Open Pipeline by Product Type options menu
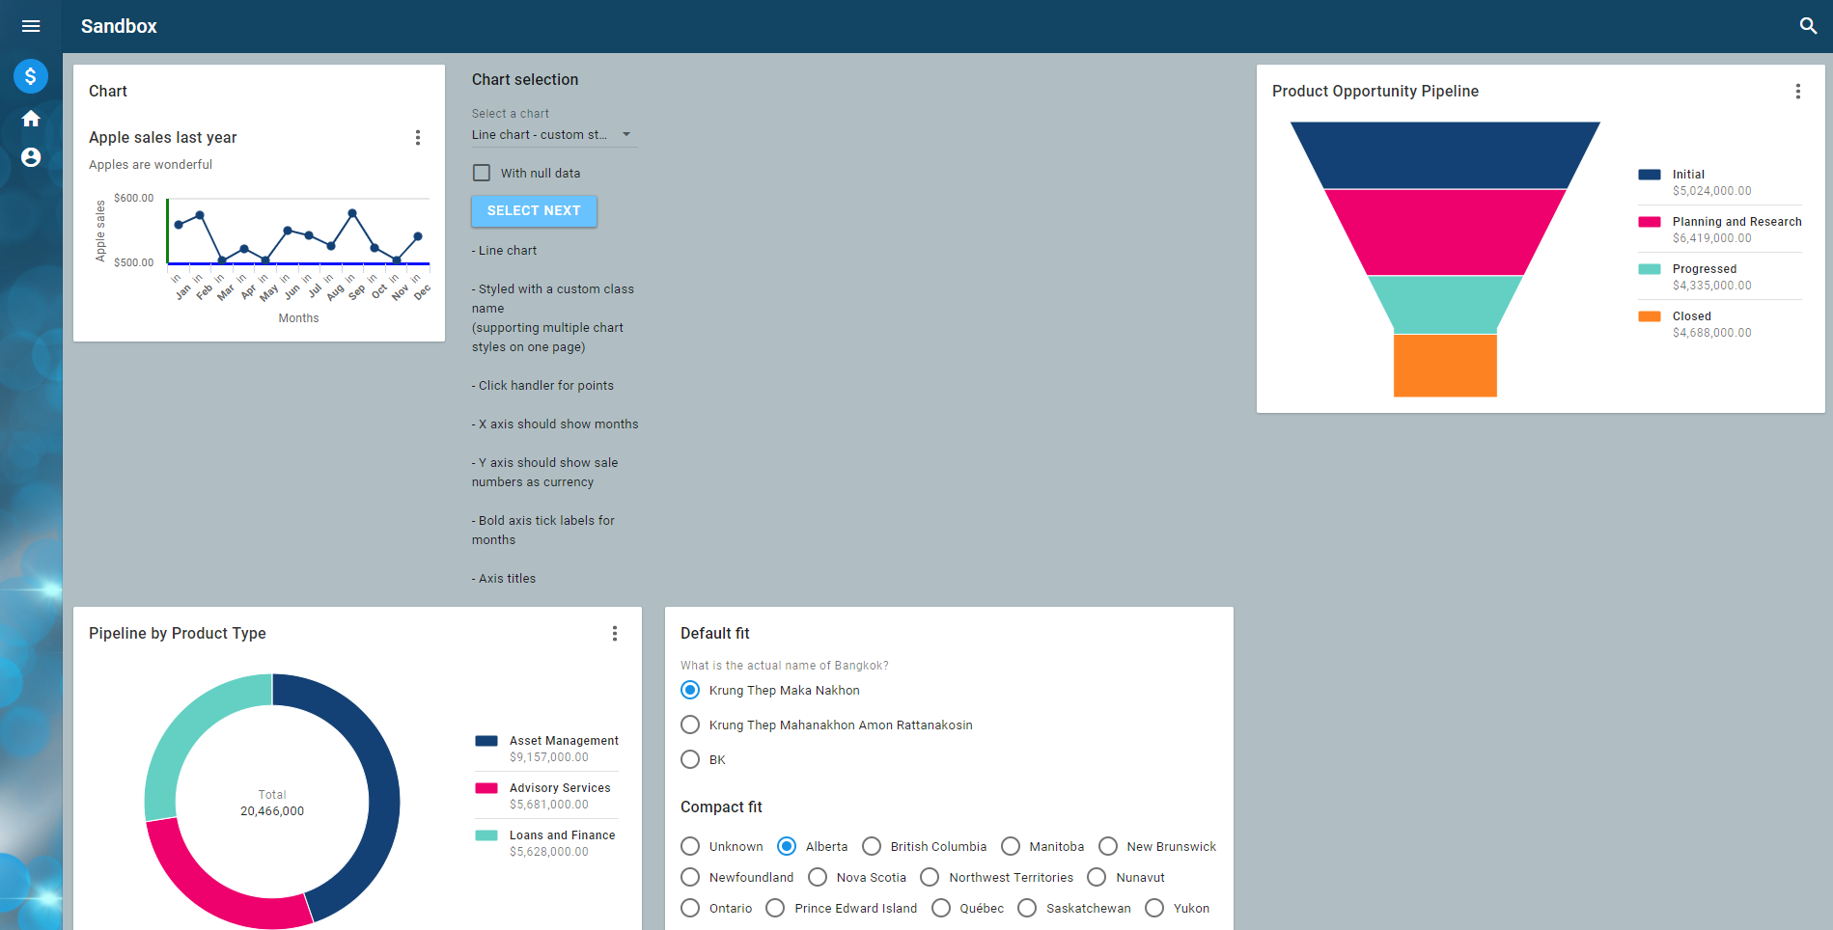The width and height of the screenshot is (1833, 930). click(x=615, y=634)
